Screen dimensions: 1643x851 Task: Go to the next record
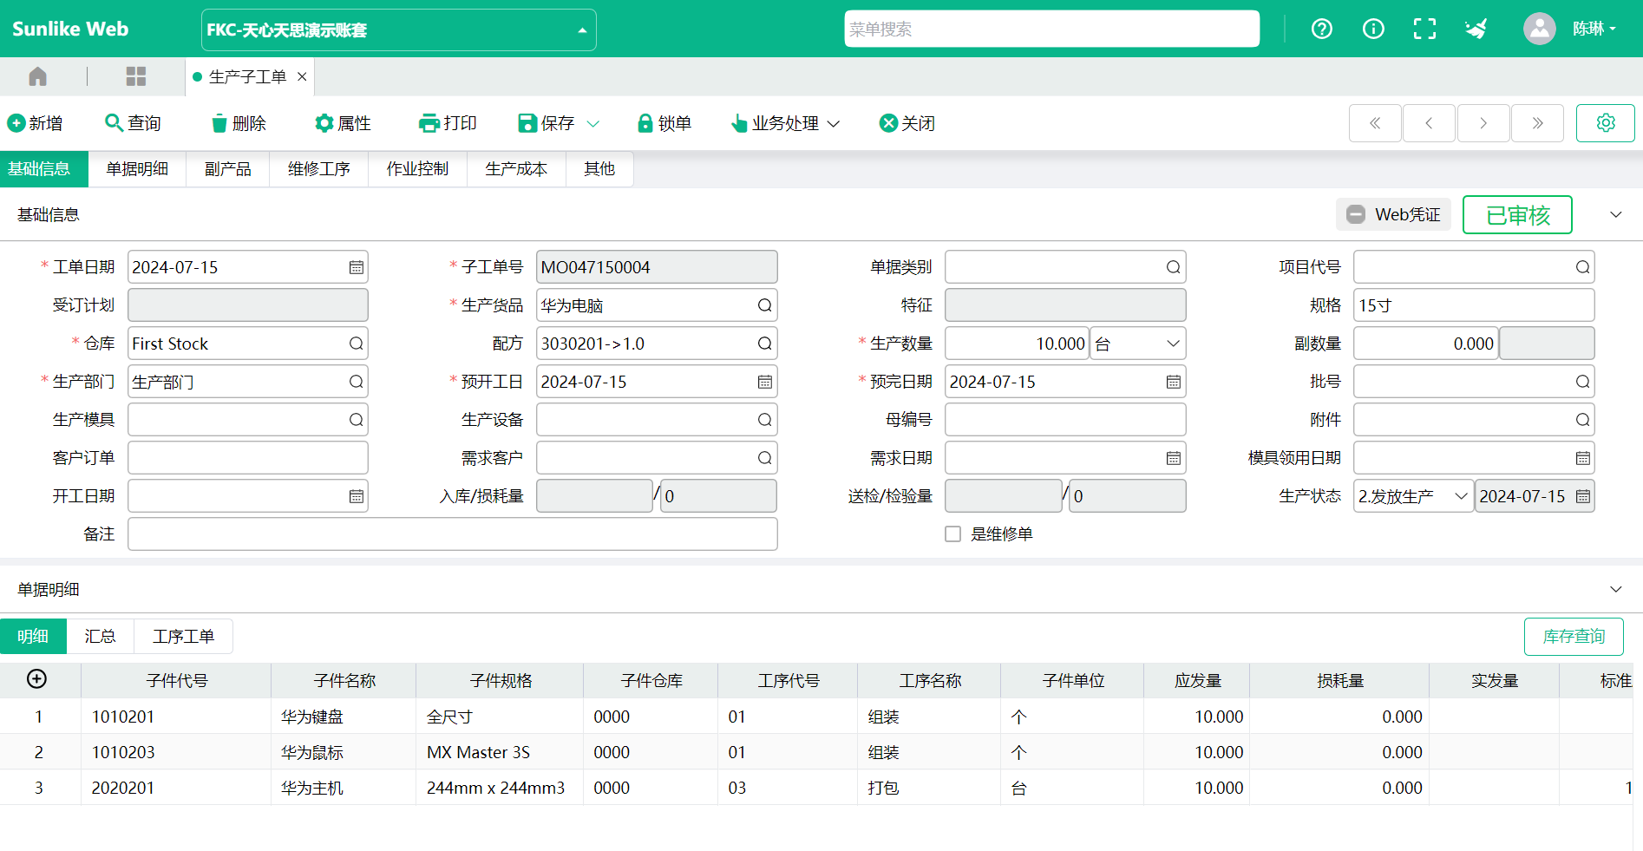(x=1483, y=123)
